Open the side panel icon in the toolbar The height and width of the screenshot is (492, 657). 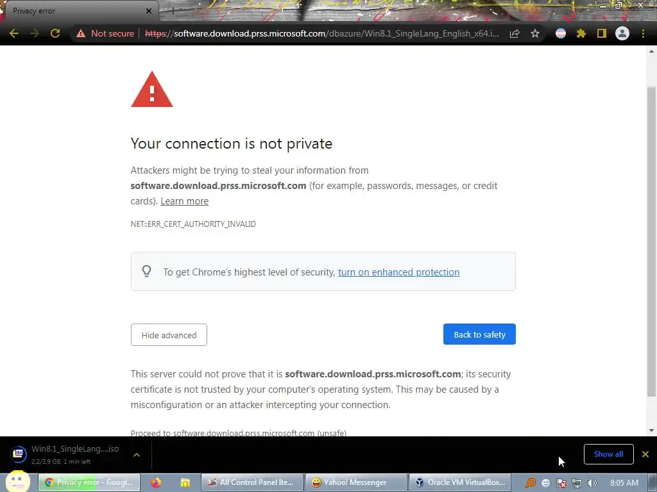[602, 33]
